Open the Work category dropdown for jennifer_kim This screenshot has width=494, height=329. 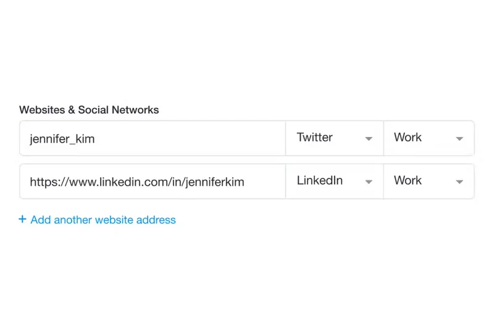(429, 138)
